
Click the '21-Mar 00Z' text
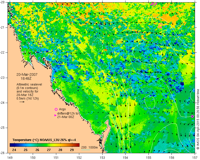point(65,117)
